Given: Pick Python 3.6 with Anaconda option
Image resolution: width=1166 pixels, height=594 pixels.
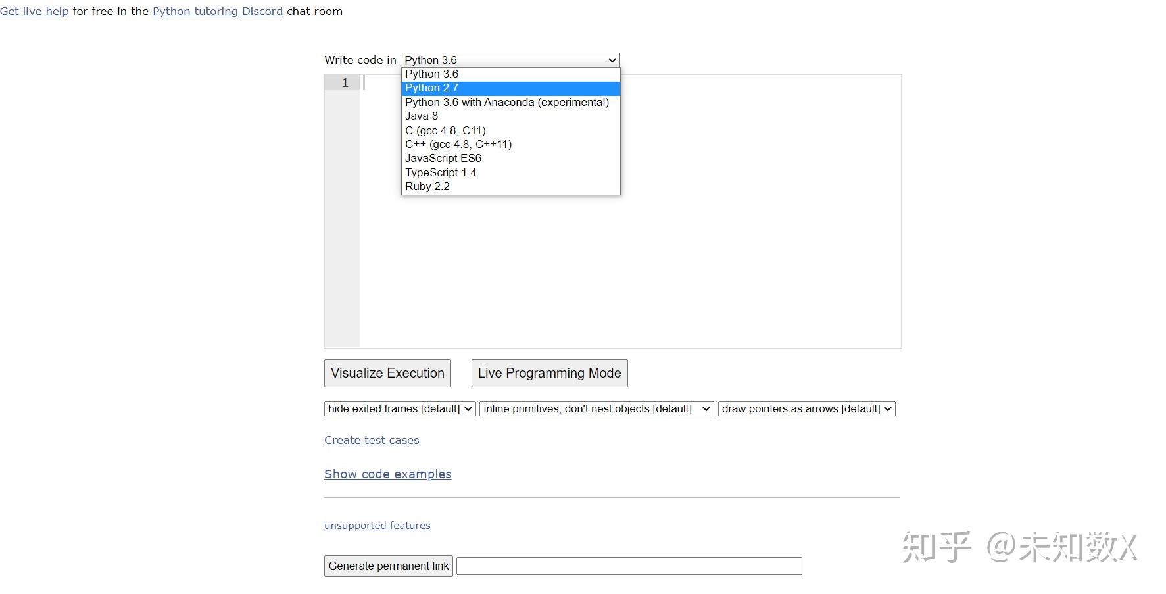Looking at the screenshot, I should pos(507,102).
